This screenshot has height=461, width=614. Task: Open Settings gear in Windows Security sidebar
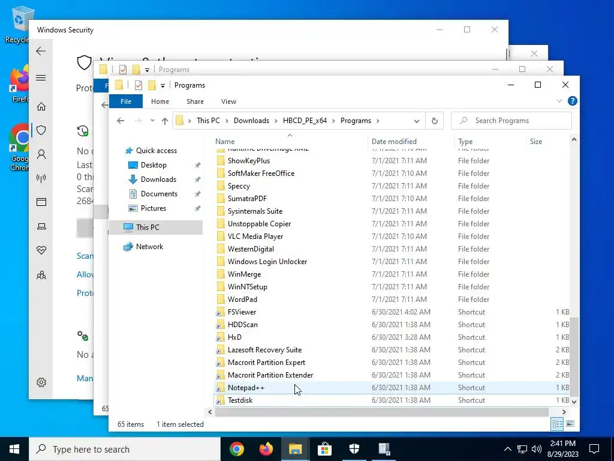tap(41, 382)
